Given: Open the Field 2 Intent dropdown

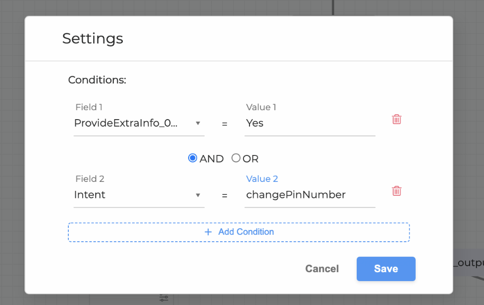Looking at the screenshot, I should pos(132,195).
